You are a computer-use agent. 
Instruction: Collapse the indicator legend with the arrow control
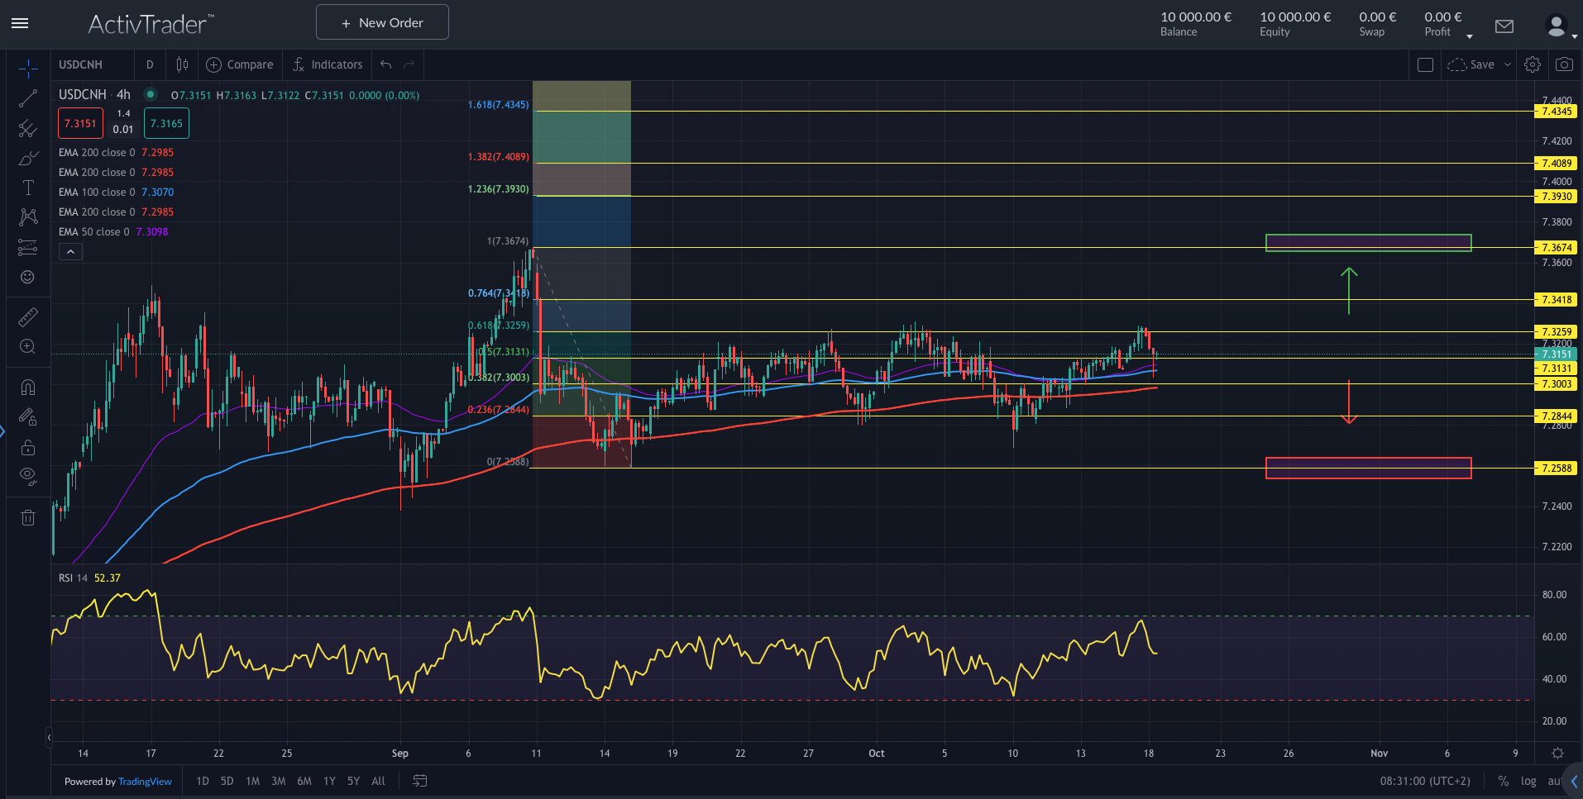(70, 250)
